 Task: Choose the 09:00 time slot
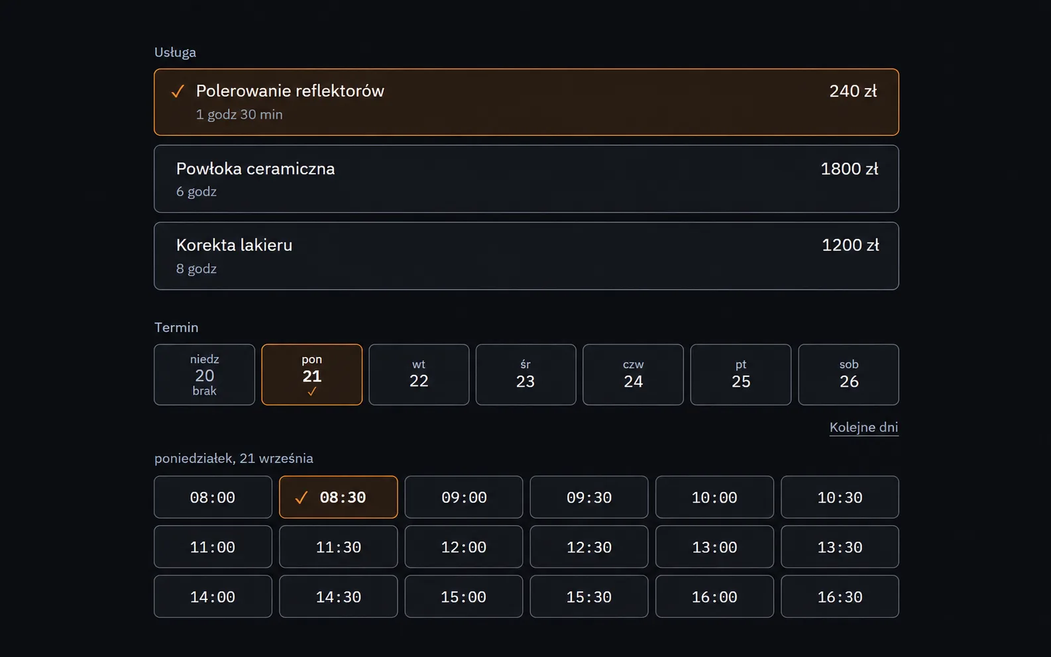pos(464,497)
